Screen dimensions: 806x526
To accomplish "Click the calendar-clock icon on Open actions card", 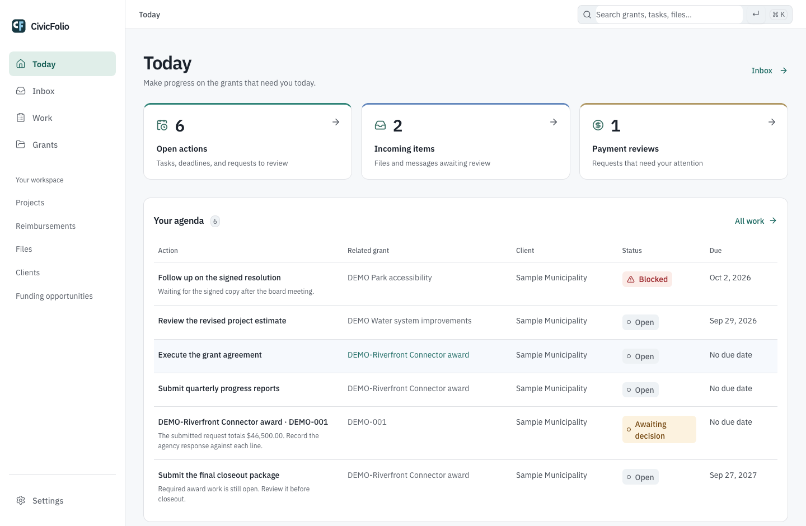I will pos(162,125).
